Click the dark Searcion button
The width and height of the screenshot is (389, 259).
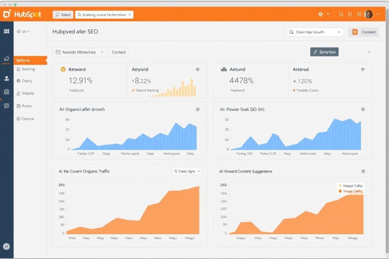[324, 51]
